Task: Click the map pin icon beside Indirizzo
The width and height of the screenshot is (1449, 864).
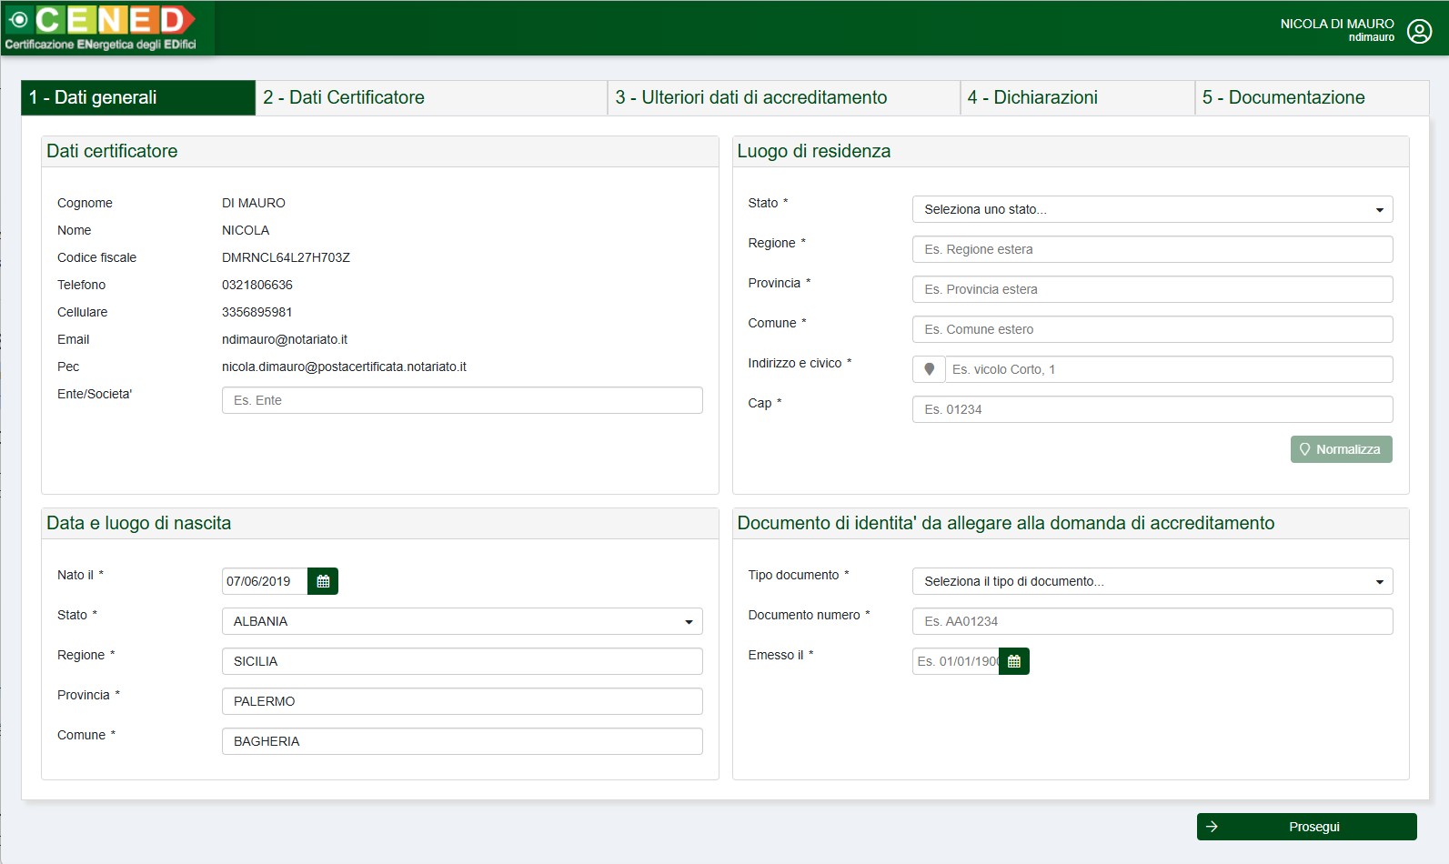Action: coord(929,369)
